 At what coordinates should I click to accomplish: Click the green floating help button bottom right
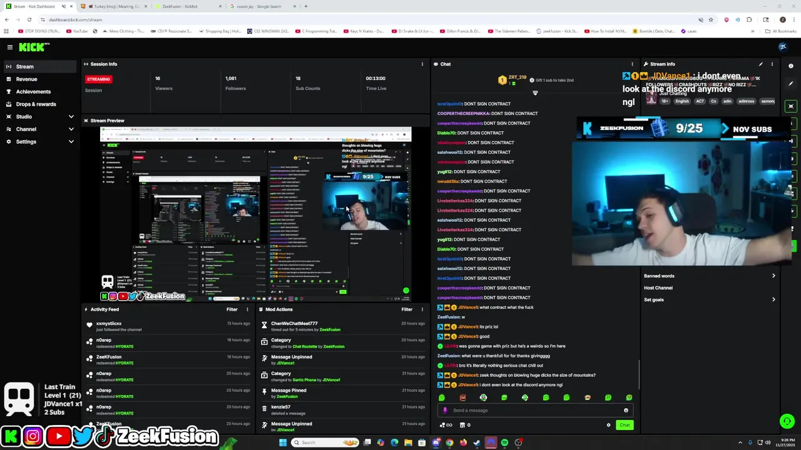[787, 422]
